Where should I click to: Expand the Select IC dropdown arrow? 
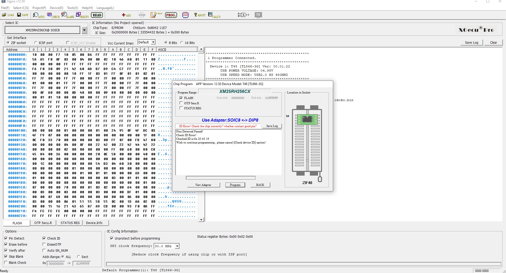84,30
